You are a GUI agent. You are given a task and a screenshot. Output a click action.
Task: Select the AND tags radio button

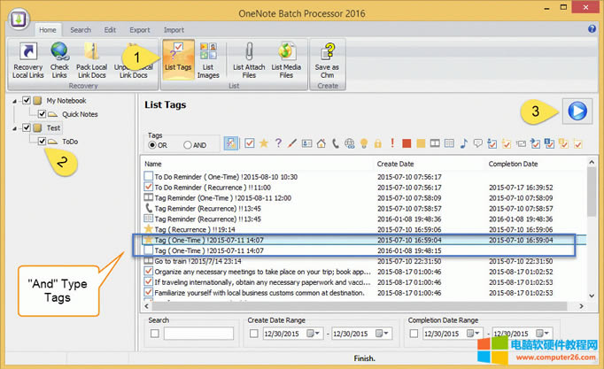(x=188, y=144)
